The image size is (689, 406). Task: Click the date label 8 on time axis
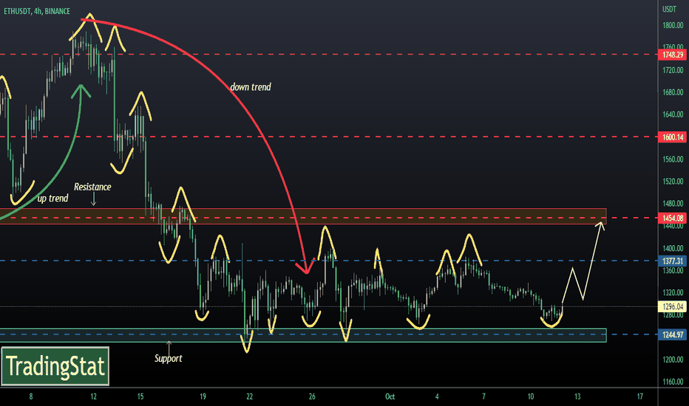tap(31, 397)
